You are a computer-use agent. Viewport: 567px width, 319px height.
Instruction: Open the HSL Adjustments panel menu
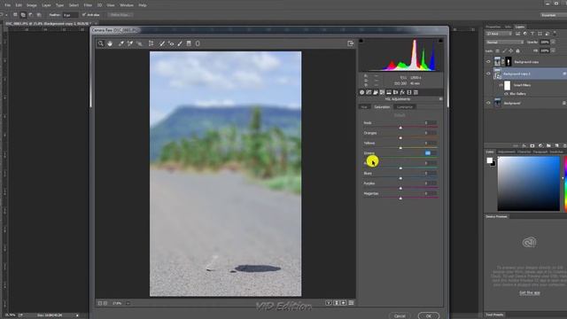(440, 99)
